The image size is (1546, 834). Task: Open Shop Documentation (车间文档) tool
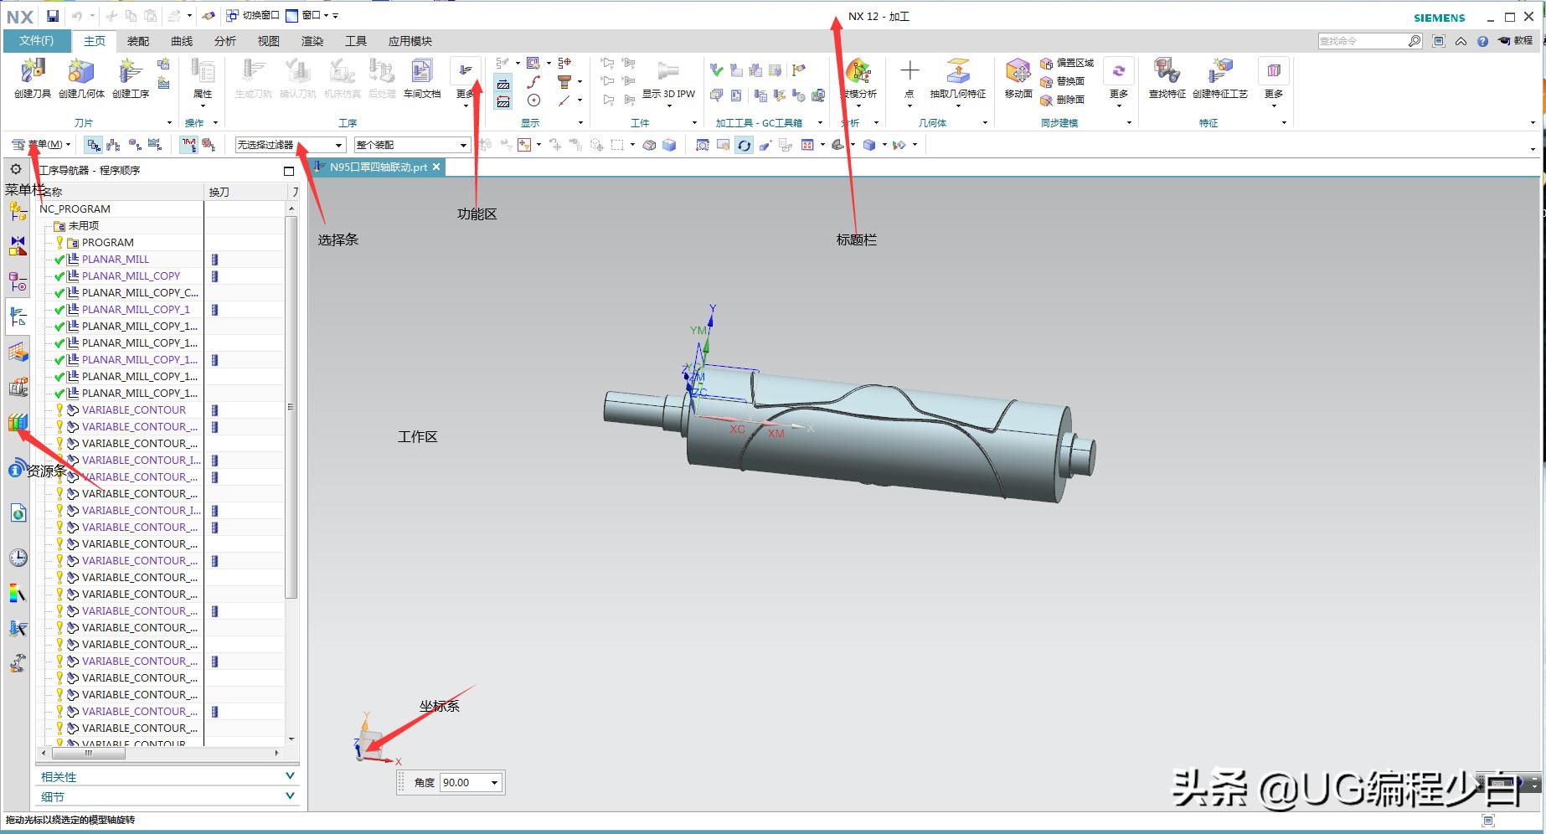(x=421, y=72)
